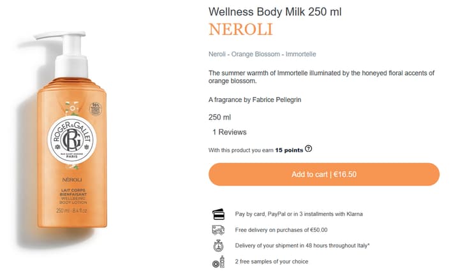The width and height of the screenshot is (472, 276).
Task: Click the delivery in 48 hours text
Action: coord(302,245)
